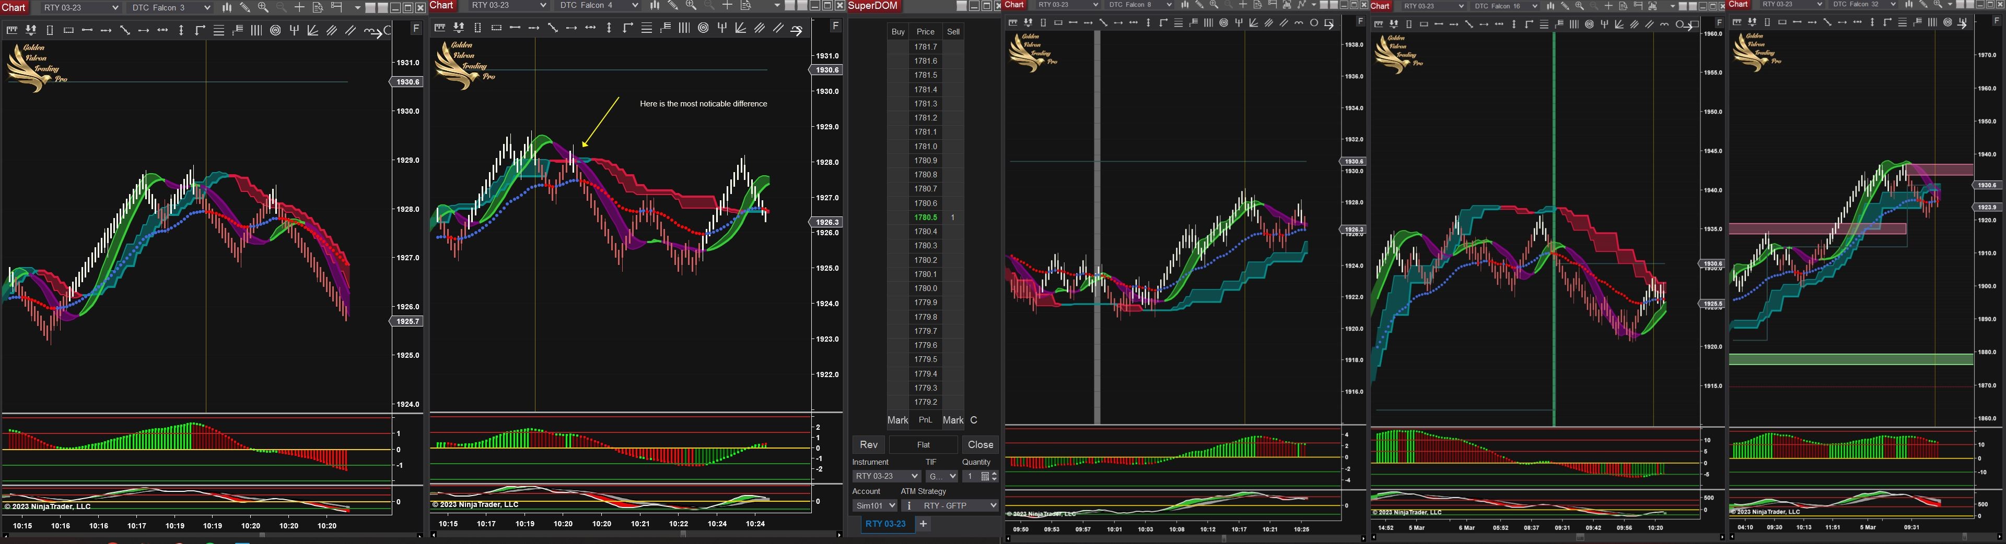Open Sim101 account dropdown
The height and width of the screenshot is (544, 2006).
(876, 506)
